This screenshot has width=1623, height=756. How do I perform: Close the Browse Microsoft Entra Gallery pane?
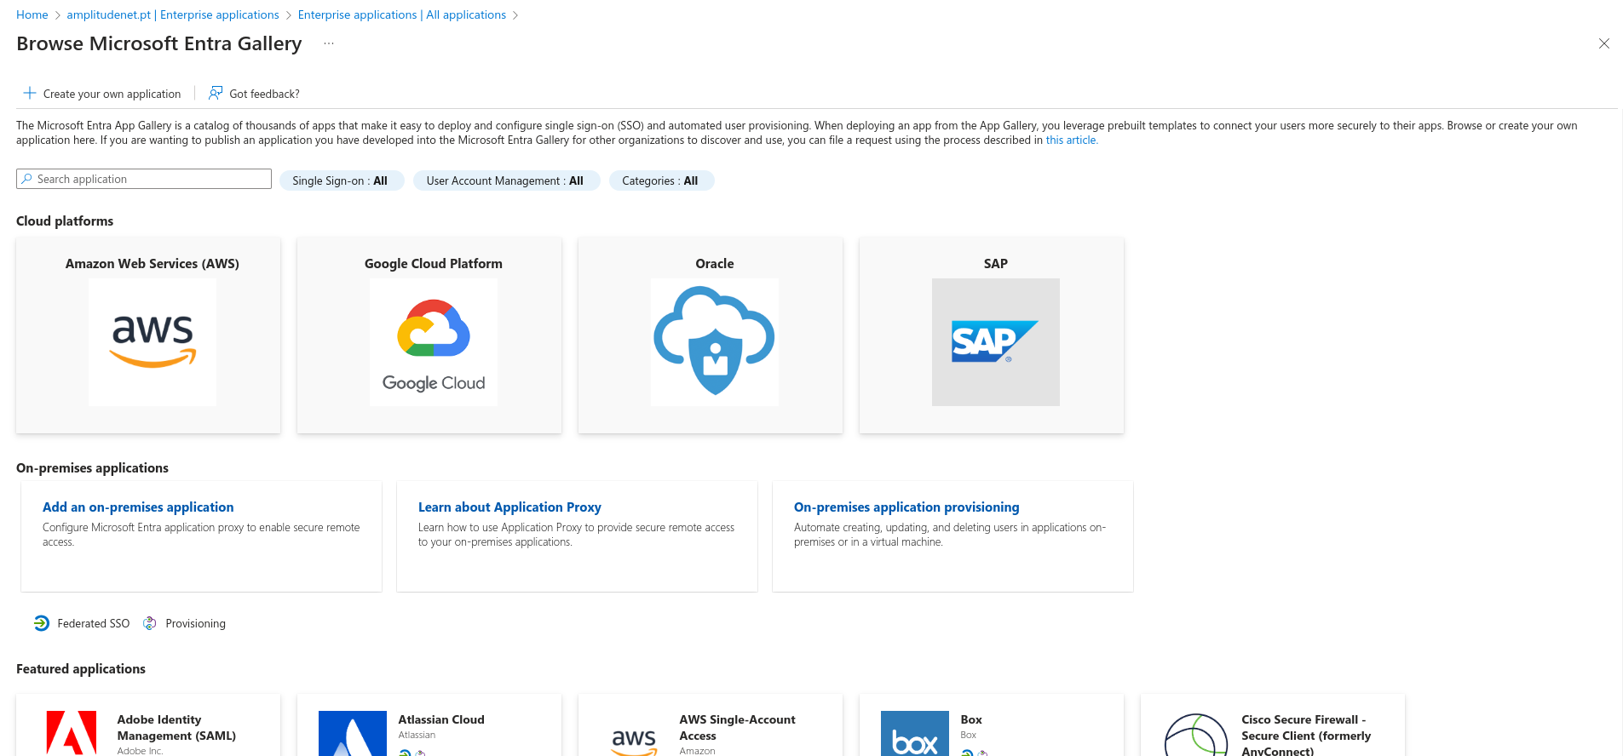click(x=1603, y=43)
